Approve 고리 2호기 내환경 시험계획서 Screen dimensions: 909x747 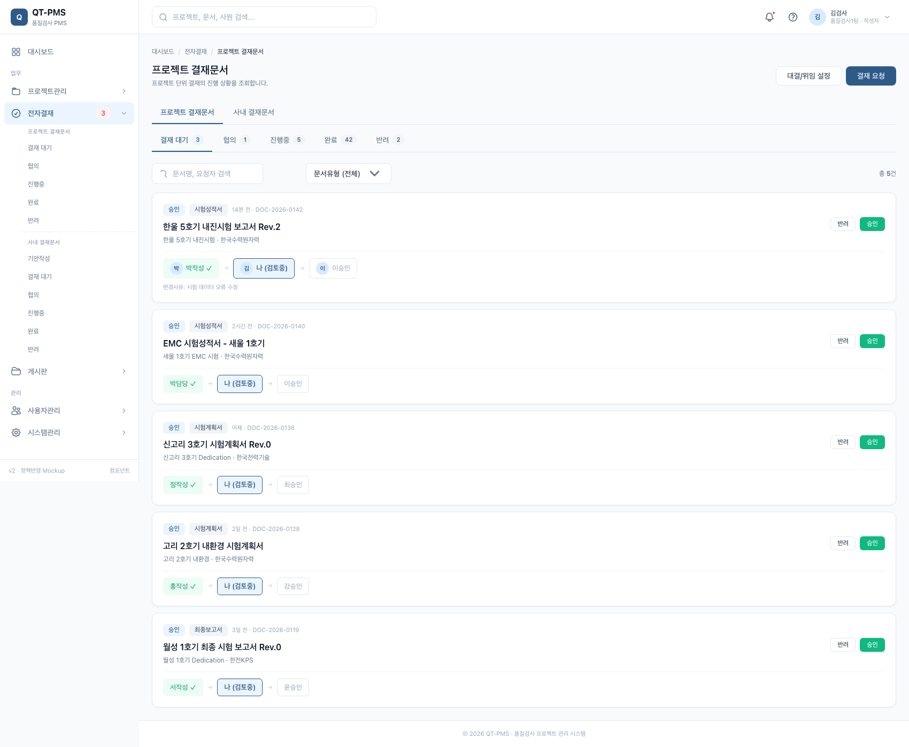[872, 543]
